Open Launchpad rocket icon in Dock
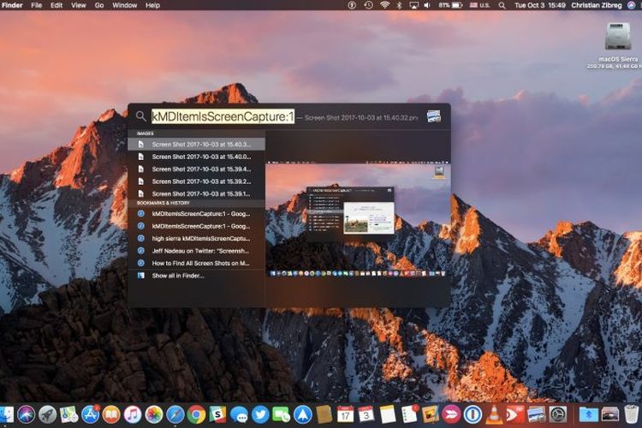Viewport: 642px width, 428px height. point(47,415)
